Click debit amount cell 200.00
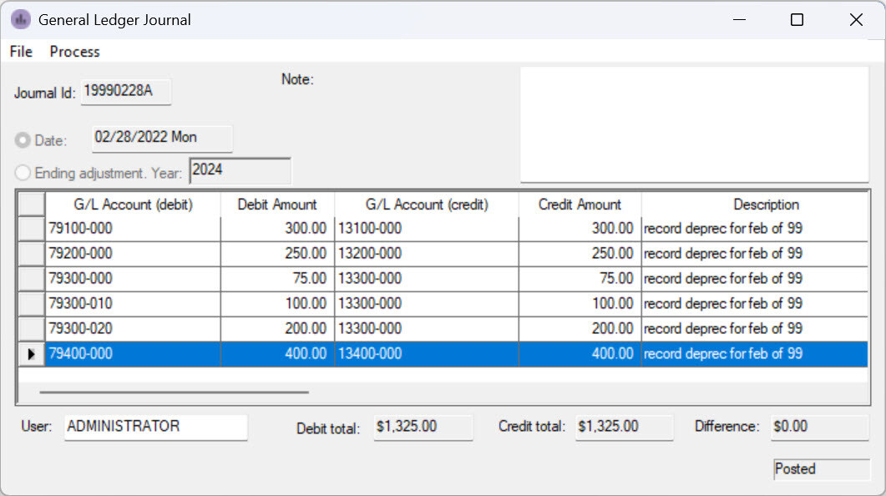Image resolution: width=886 pixels, height=496 pixels. [x=277, y=329]
